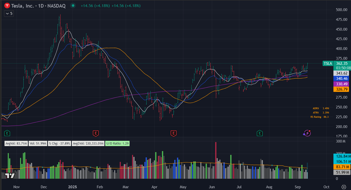The image size is (351, 190).
Task: Expand the collapsed indicators legend showing 5
Action: point(9,14)
